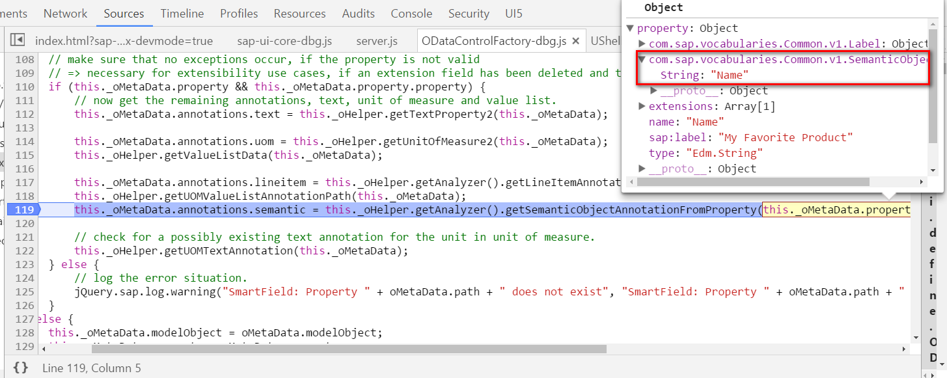Click the breakpoint marker on line 119
The height and width of the screenshot is (378, 947).
(x=23, y=209)
